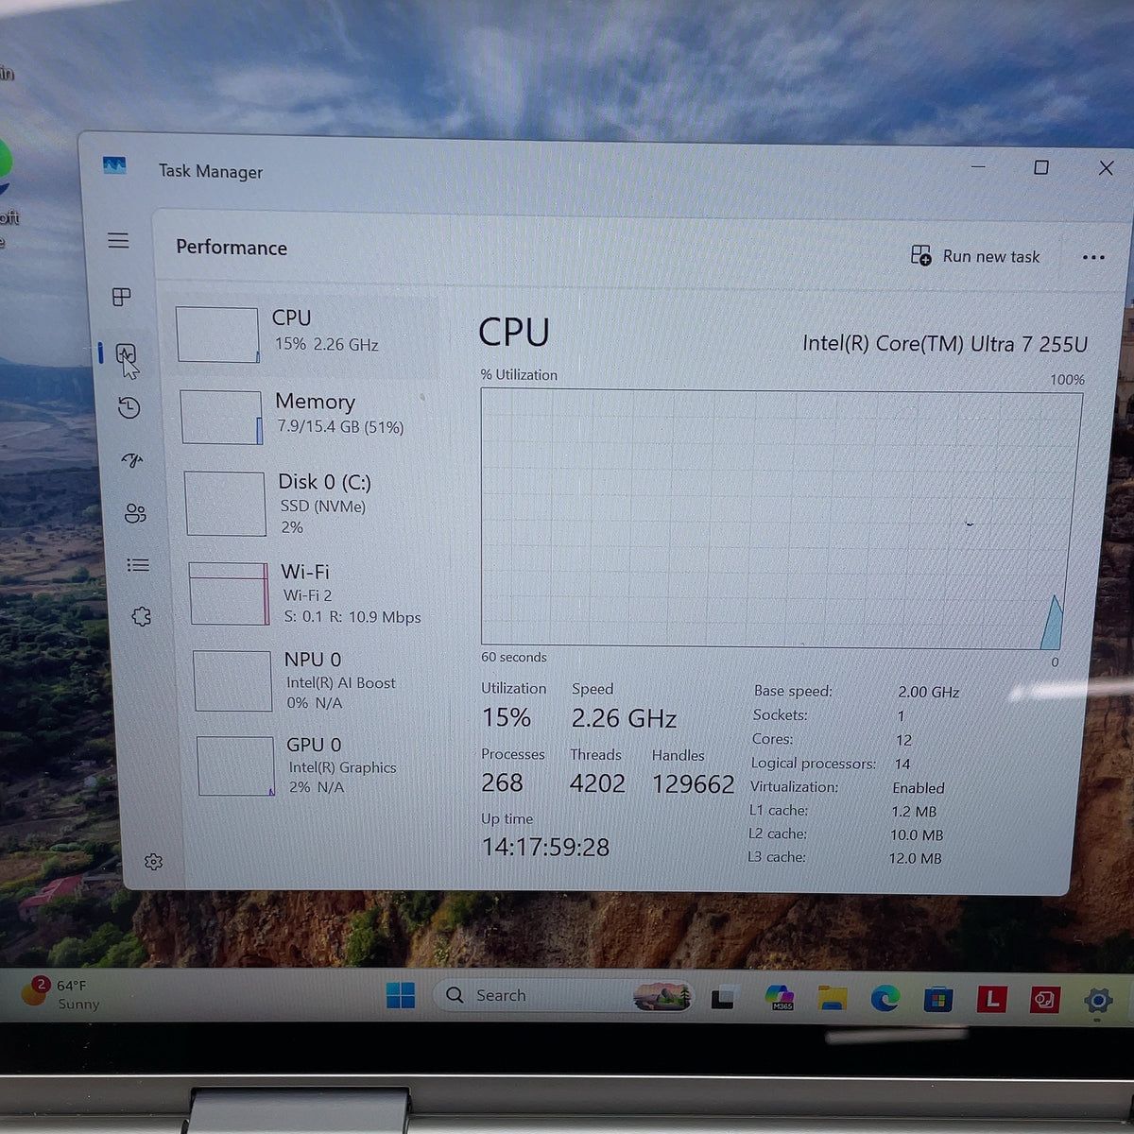
Task: Open the hamburger navigation menu
Action: click(118, 240)
